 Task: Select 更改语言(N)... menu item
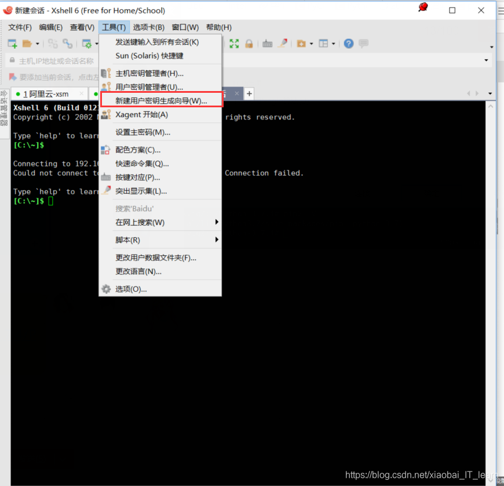(x=160, y=271)
